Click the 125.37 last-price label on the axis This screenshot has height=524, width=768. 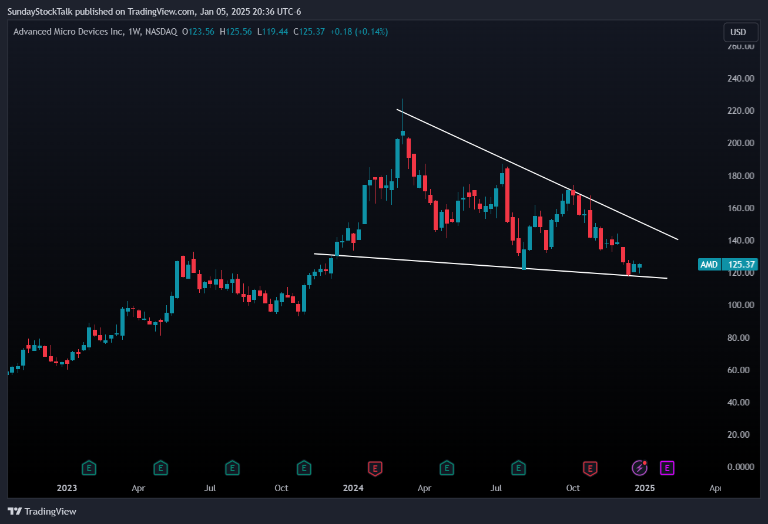(x=740, y=265)
